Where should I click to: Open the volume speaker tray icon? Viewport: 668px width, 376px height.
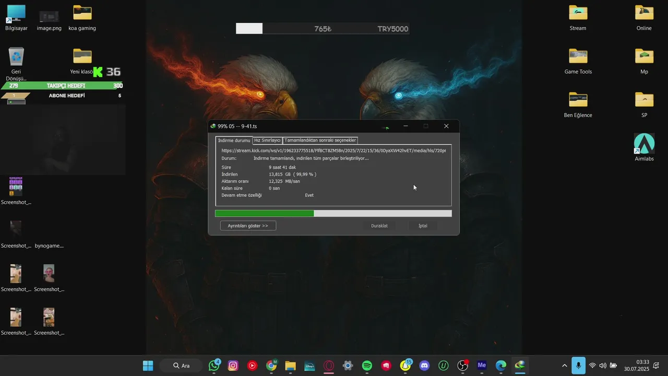pos(603,366)
